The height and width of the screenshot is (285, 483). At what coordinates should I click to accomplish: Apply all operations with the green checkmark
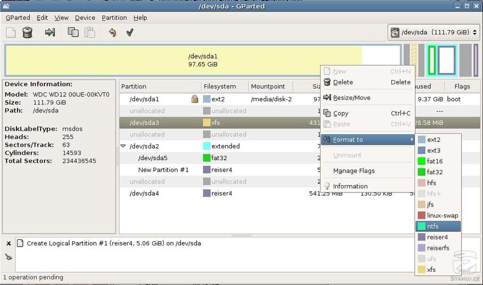coord(130,33)
